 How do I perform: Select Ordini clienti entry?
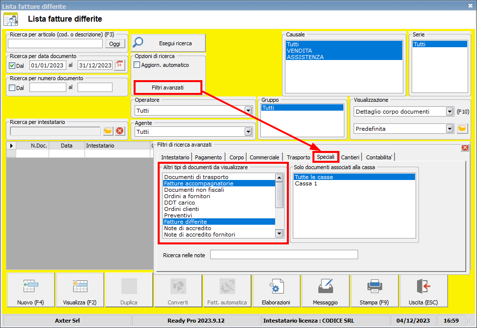tap(219, 209)
